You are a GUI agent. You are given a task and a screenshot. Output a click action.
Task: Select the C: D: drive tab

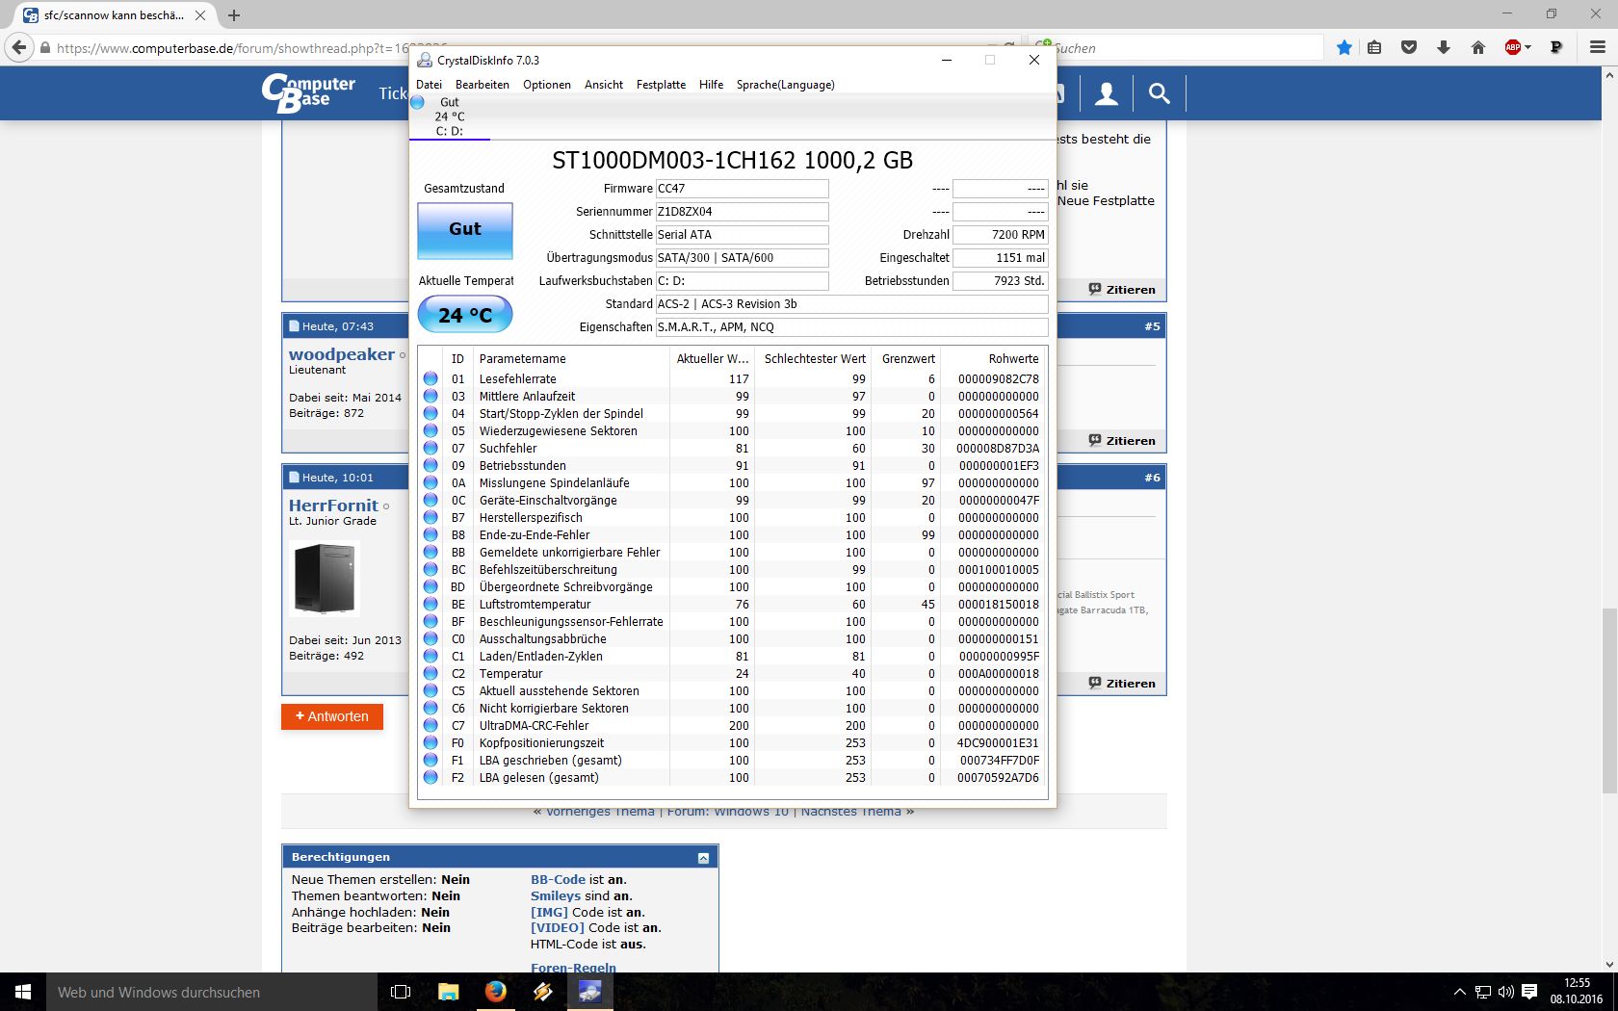[x=449, y=117]
